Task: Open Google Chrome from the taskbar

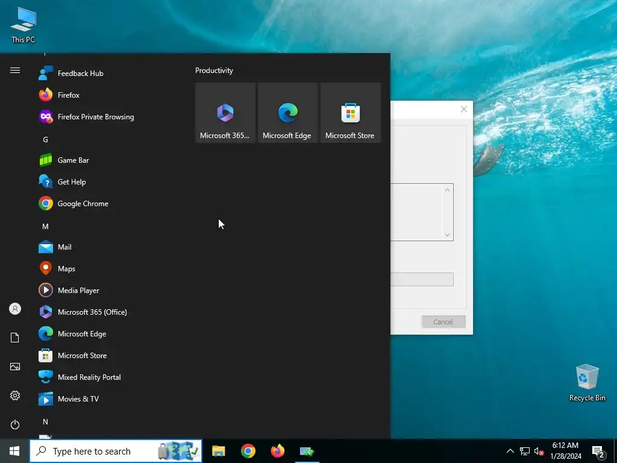Action: tap(248, 451)
